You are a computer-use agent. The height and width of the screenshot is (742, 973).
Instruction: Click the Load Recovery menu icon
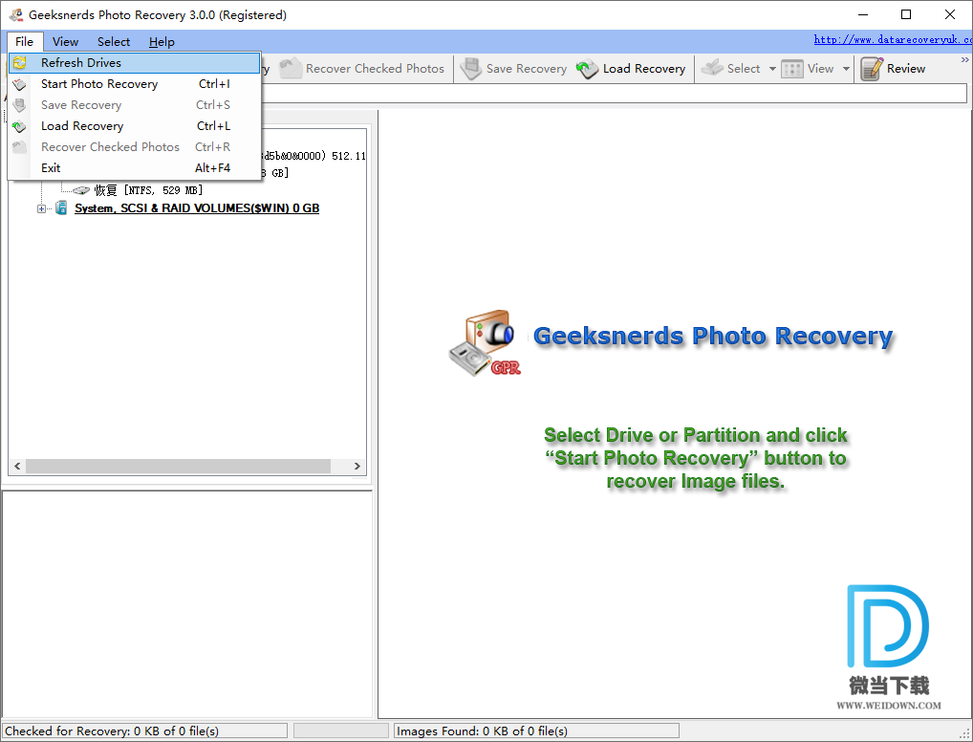point(20,126)
